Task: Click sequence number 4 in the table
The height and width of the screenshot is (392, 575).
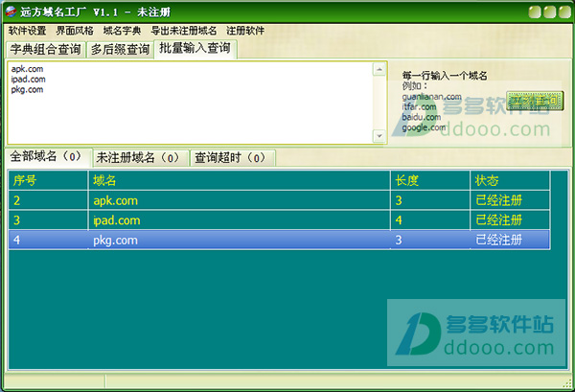Action: pos(16,240)
